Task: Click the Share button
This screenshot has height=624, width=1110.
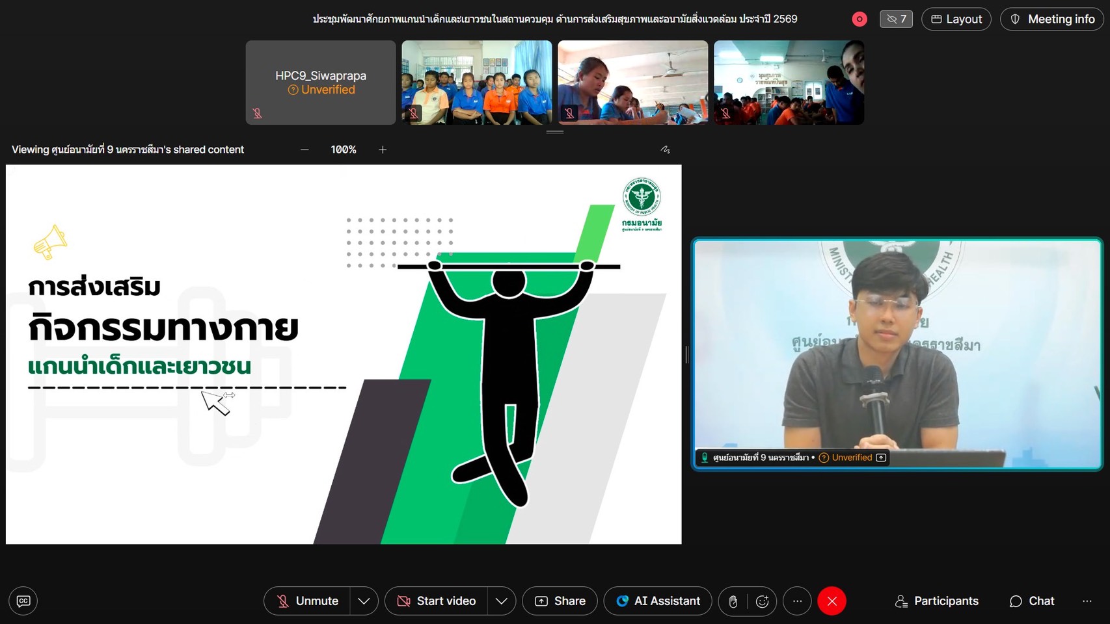Action: 560,601
